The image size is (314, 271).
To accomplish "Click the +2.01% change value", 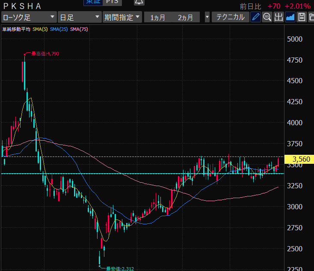I will pos(298,6).
